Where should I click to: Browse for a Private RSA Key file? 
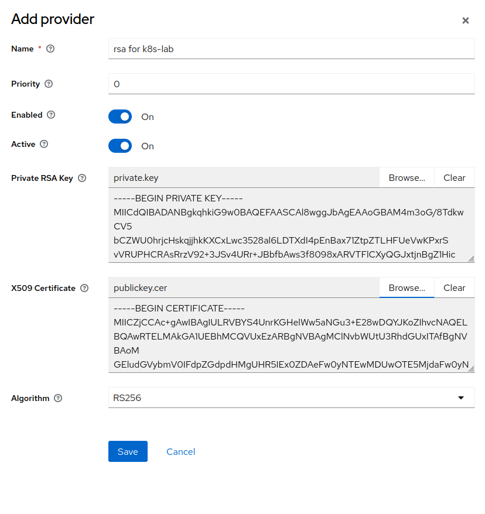click(x=407, y=177)
